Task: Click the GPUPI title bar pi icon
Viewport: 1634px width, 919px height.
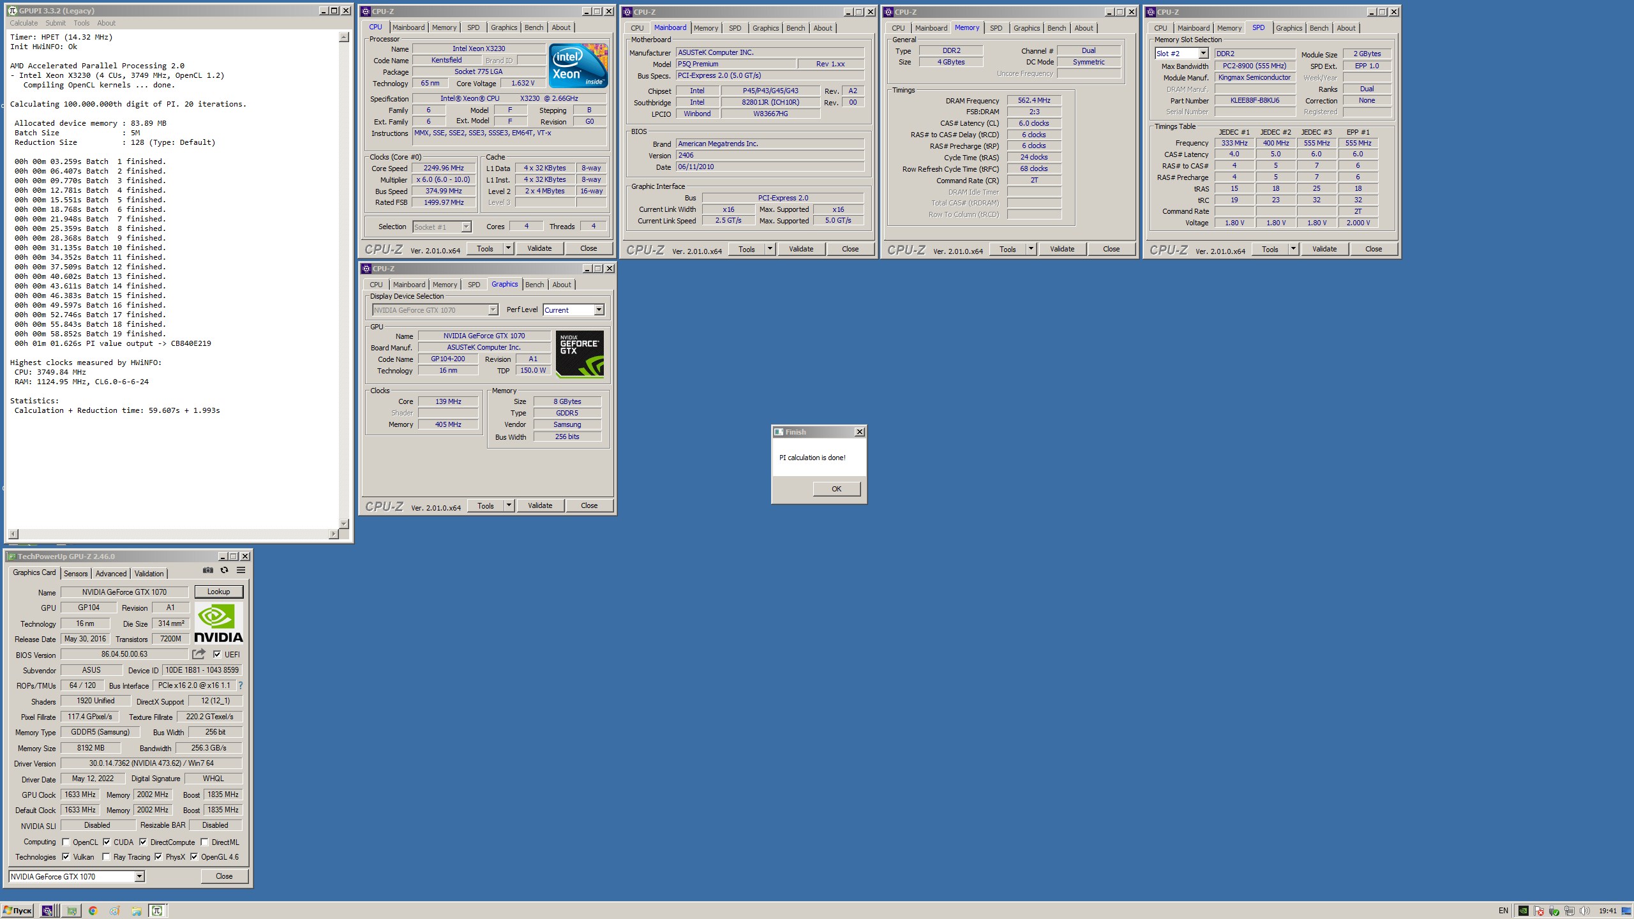Action: (12, 10)
